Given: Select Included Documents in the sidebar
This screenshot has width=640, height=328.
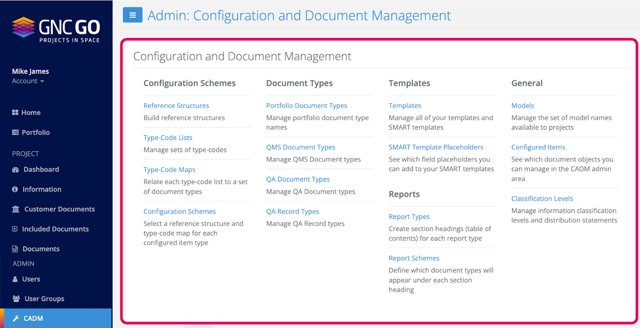Looking at the screenshot, I should click(x=56, y=229).
